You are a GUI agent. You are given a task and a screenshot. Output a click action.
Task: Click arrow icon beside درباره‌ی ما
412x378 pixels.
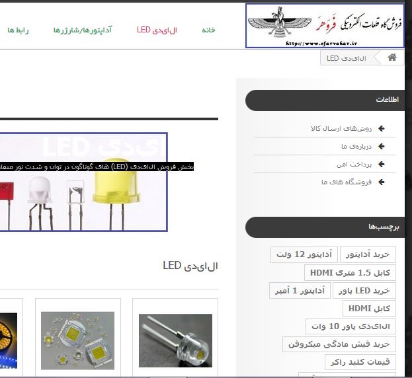[x=382, y=146]
